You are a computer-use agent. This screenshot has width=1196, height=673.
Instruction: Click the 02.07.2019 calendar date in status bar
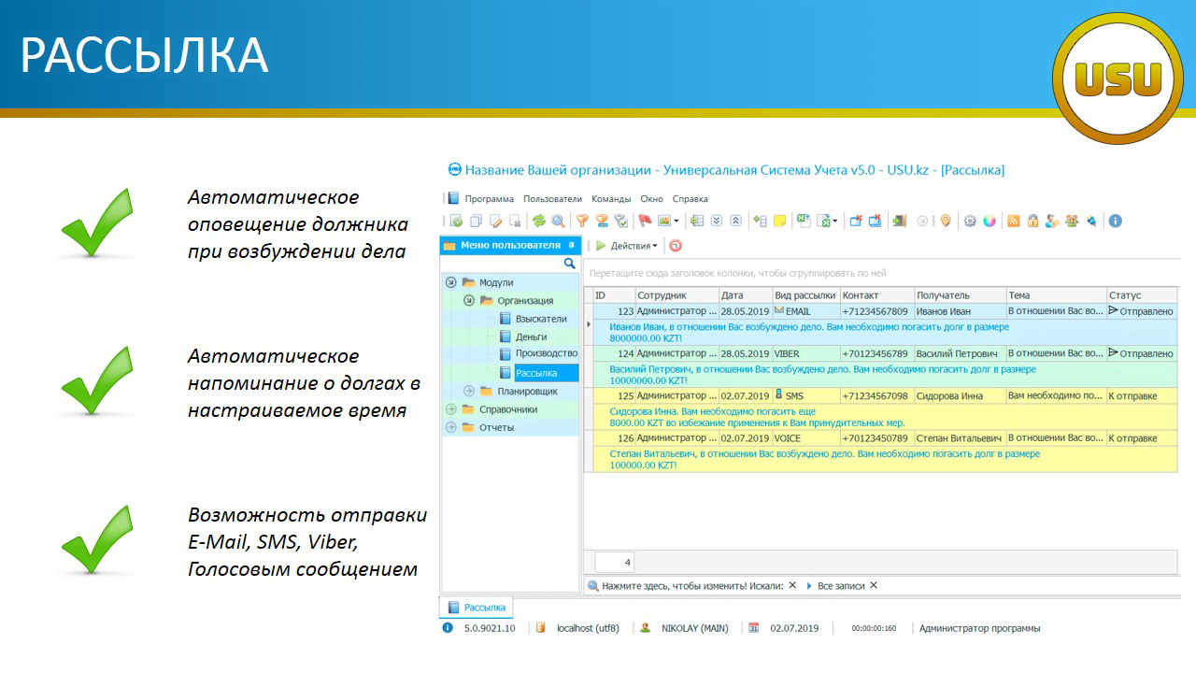[794, 628]
